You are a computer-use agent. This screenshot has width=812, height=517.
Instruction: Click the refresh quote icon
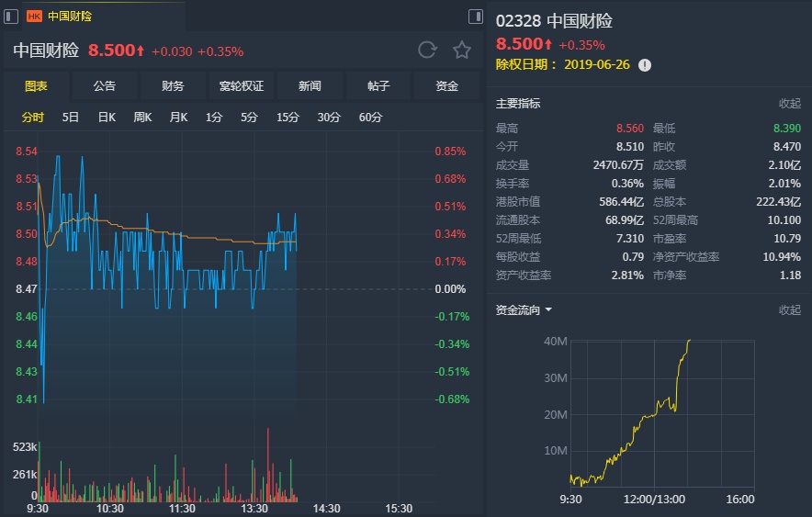pos(427,51)
